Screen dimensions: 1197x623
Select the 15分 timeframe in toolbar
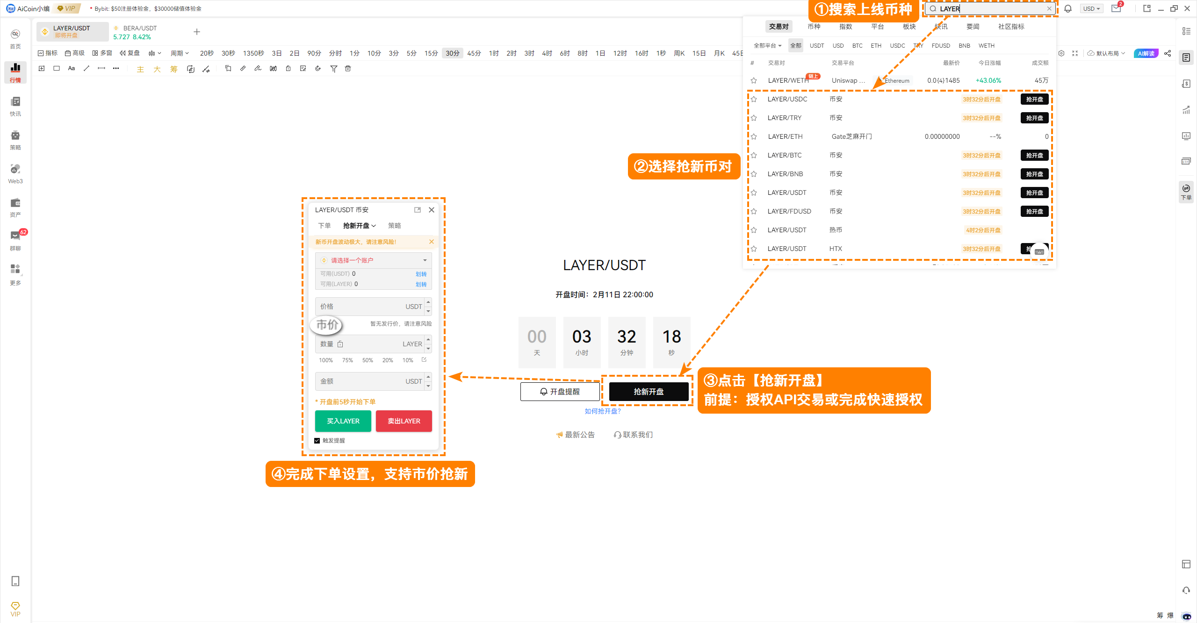point(431,53)
